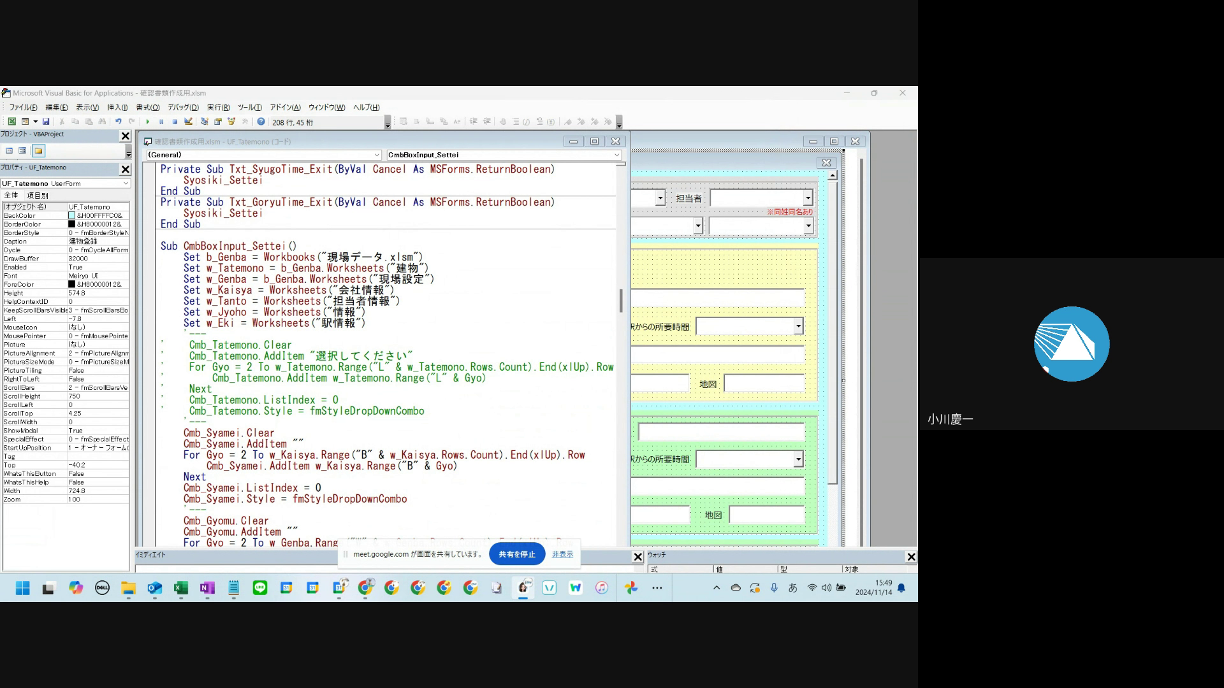Open Project Explorer icon
The height and width of the screenshot is (688, 1224).
[x=205, y=122]
